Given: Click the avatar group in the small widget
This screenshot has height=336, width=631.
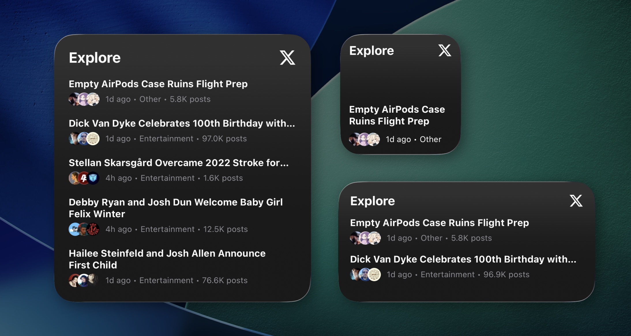Looking at the screenshot, I should (365, 139).
